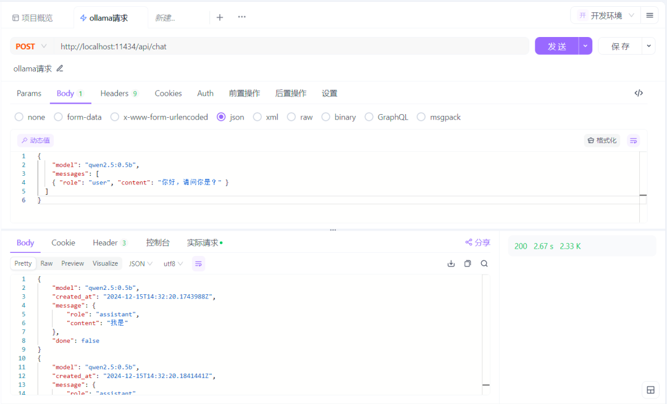
Task: Click the ollama请求 request name text
Action: point(32,69)
